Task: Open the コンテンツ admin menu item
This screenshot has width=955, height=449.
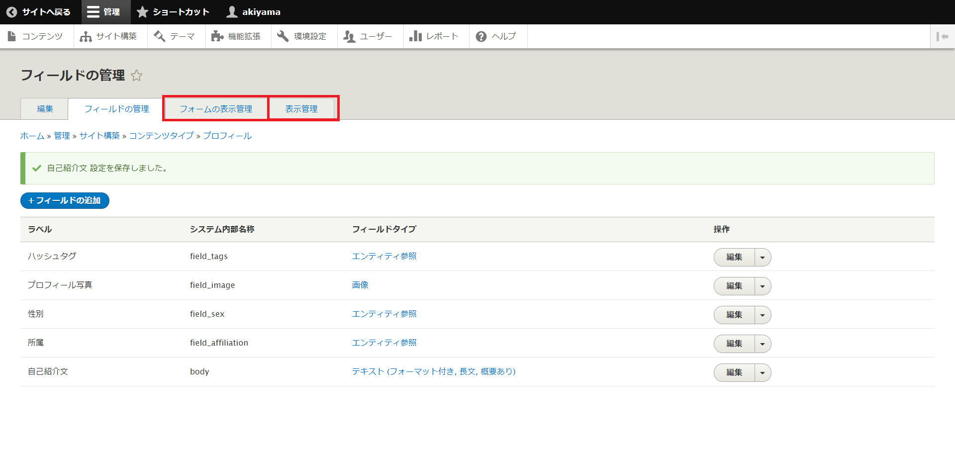Action: click(x=36, y=36)
